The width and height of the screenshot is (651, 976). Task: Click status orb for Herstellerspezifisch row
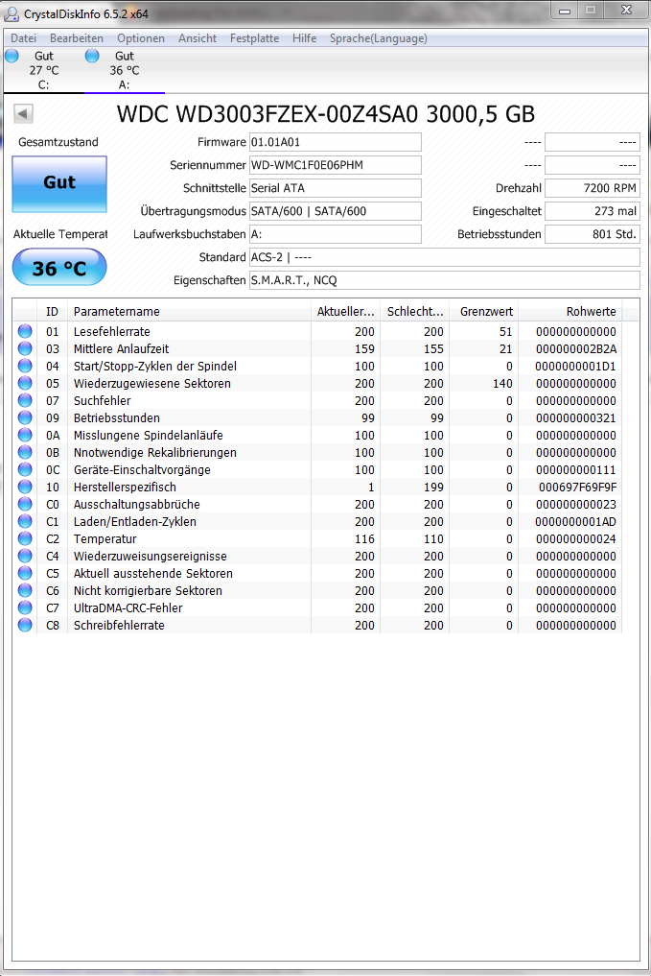coord(25,487)
